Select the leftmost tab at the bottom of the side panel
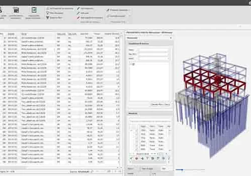 point(131,169)
